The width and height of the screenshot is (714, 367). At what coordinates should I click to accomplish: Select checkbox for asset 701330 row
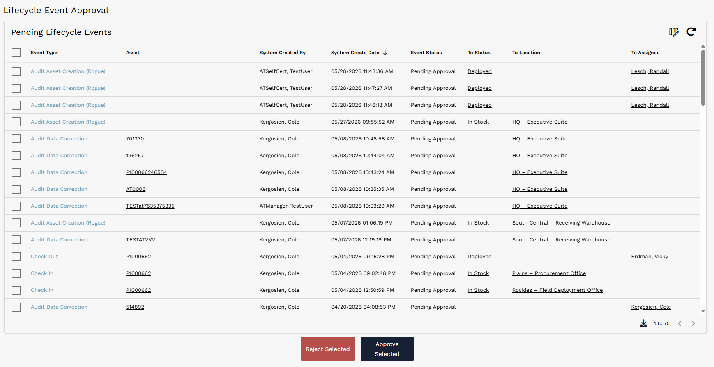pyautogui.click(x=16, y=139)
